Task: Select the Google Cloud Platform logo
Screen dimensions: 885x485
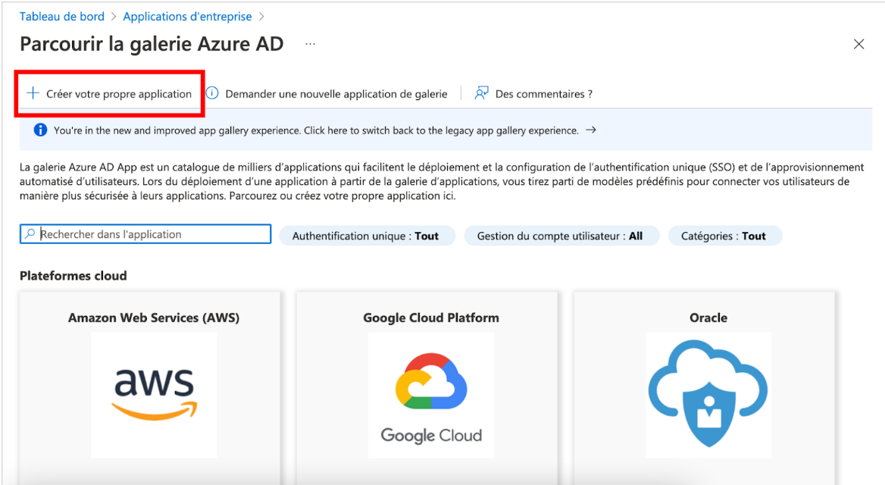Action: pos(430,394)
